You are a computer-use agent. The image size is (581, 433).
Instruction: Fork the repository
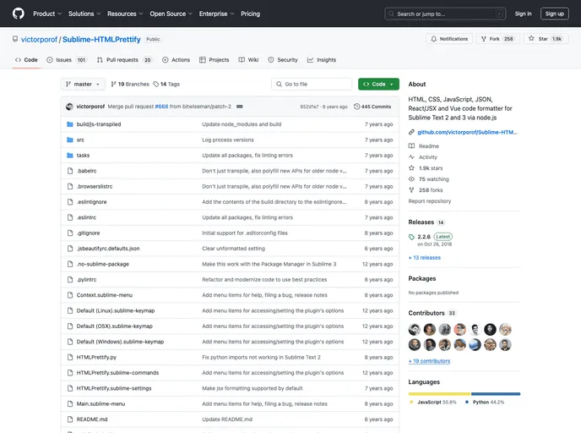pos(497,39)
